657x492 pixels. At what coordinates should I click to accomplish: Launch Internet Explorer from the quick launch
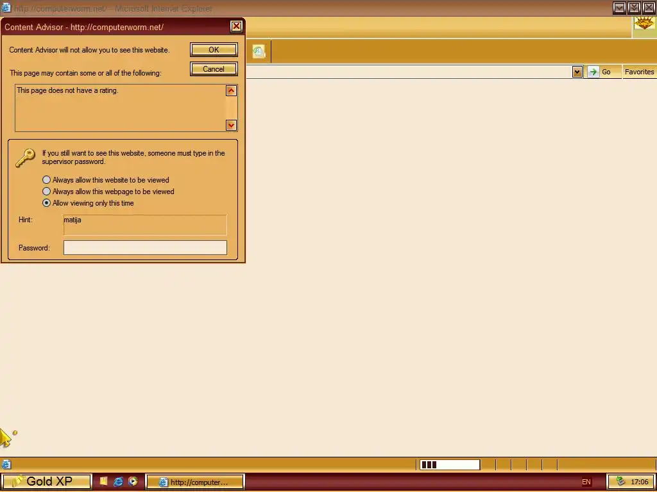tap(119, 482)
